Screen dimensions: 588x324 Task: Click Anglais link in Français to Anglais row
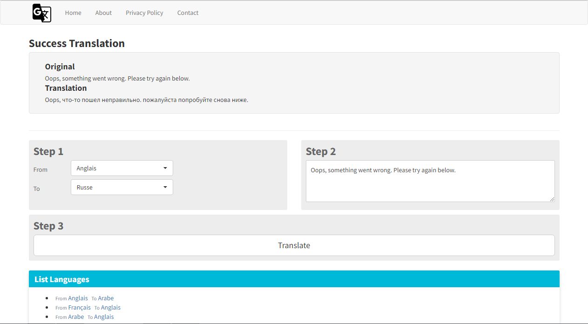(x=111, y=307)
